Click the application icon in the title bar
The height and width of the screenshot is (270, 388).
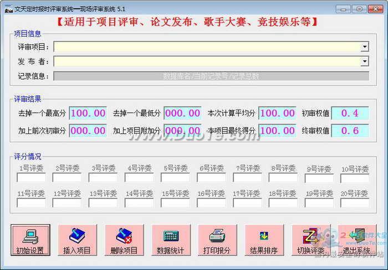pos(9,9)
